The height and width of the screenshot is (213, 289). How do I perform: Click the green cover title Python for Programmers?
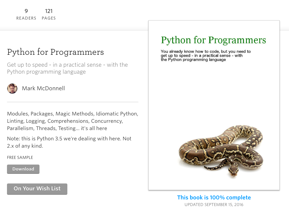click(x=213, y=40)
